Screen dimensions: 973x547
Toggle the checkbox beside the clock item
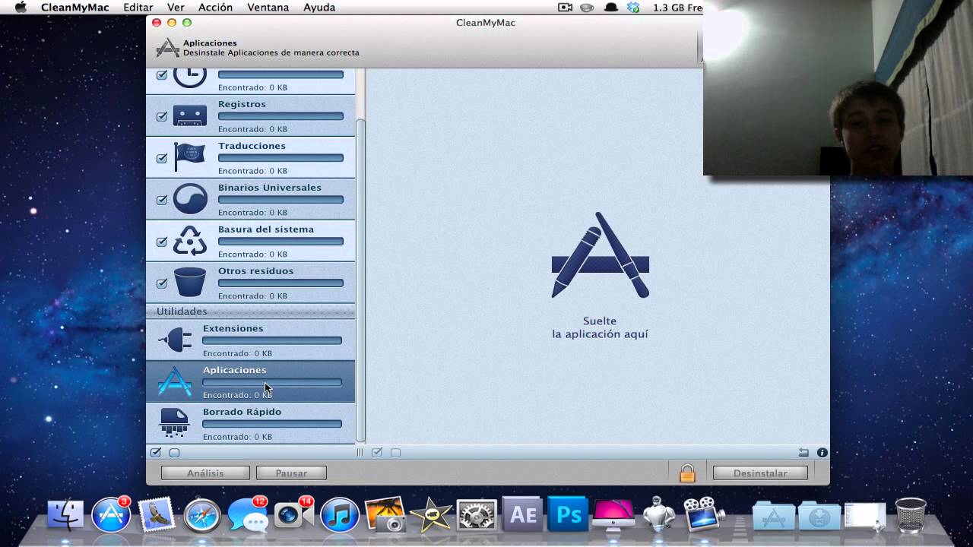click(161, 75)
